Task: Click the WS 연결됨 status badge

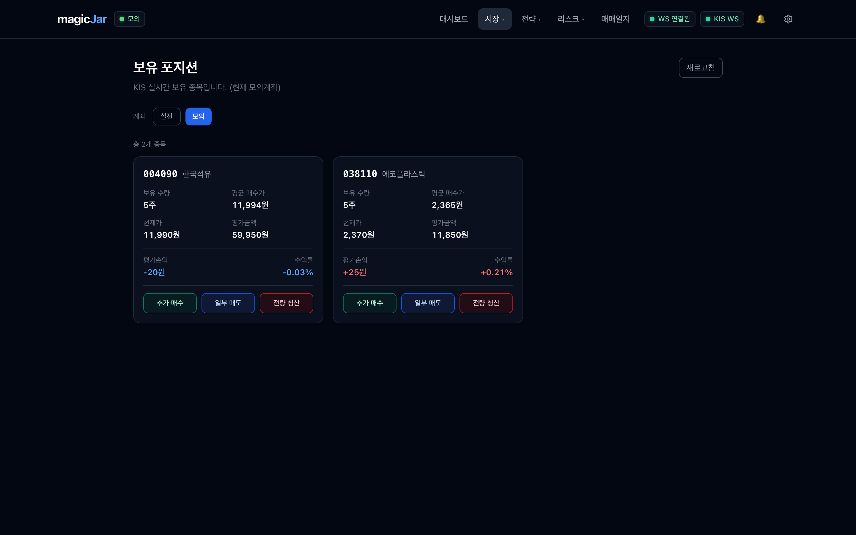Action: (x=670, y=19)
